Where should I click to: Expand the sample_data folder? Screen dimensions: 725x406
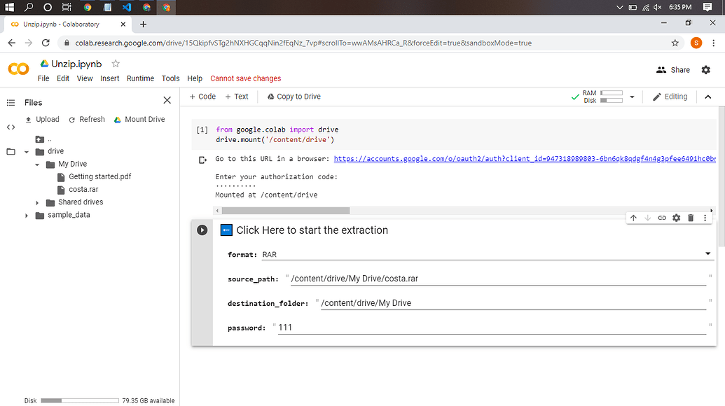coord(27,215)
